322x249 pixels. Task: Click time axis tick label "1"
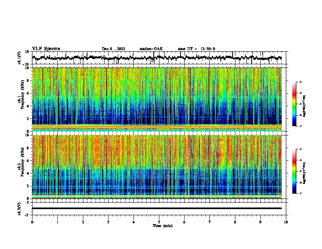pyautogui.click(x=57, y=222)
